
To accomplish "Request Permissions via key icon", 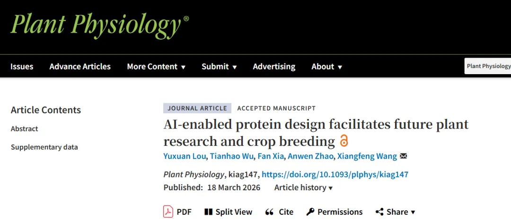I will 310,212.
